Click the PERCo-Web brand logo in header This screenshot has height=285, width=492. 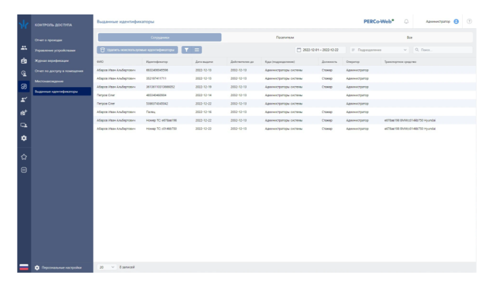coord(379,22)
